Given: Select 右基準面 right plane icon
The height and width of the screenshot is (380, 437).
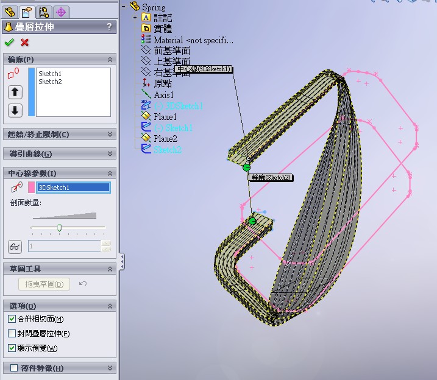Looking at the screenshot, I should coord(146,72).
